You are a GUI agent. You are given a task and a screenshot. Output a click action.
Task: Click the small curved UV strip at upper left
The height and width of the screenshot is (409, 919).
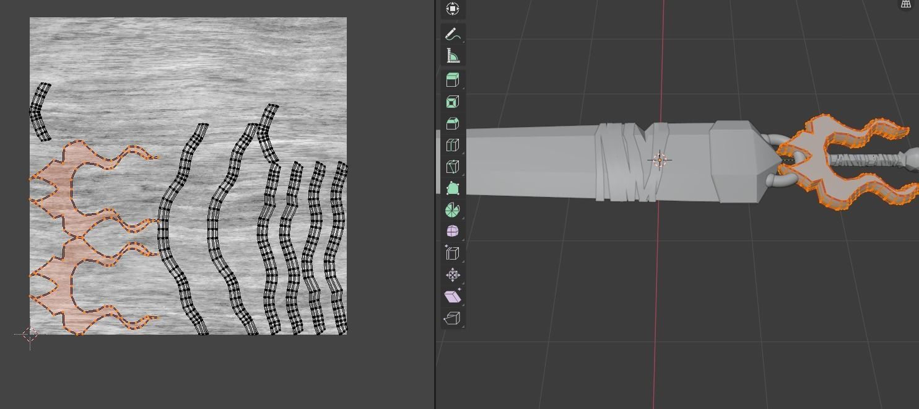[x=40, y=112]
